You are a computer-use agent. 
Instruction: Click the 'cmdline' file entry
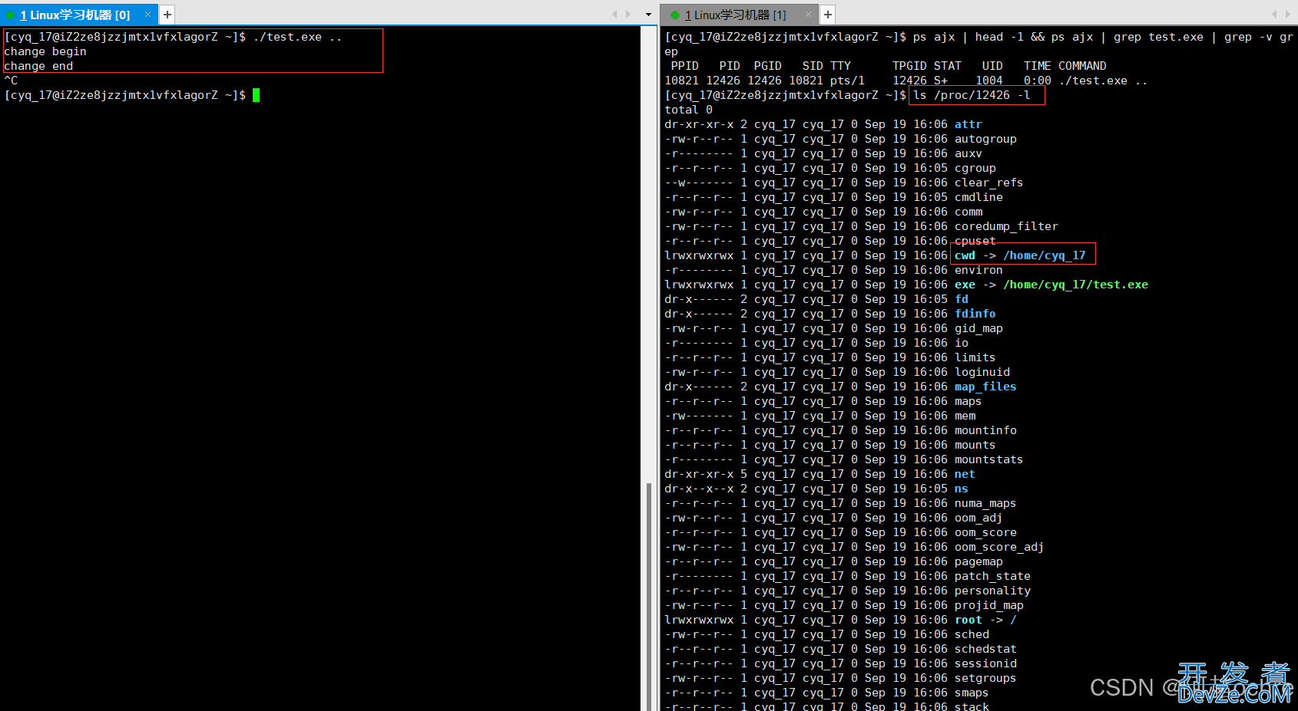978,197
